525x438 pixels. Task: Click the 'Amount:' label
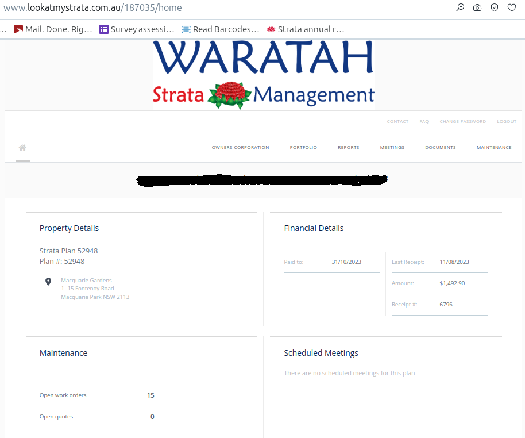[403, 283]
